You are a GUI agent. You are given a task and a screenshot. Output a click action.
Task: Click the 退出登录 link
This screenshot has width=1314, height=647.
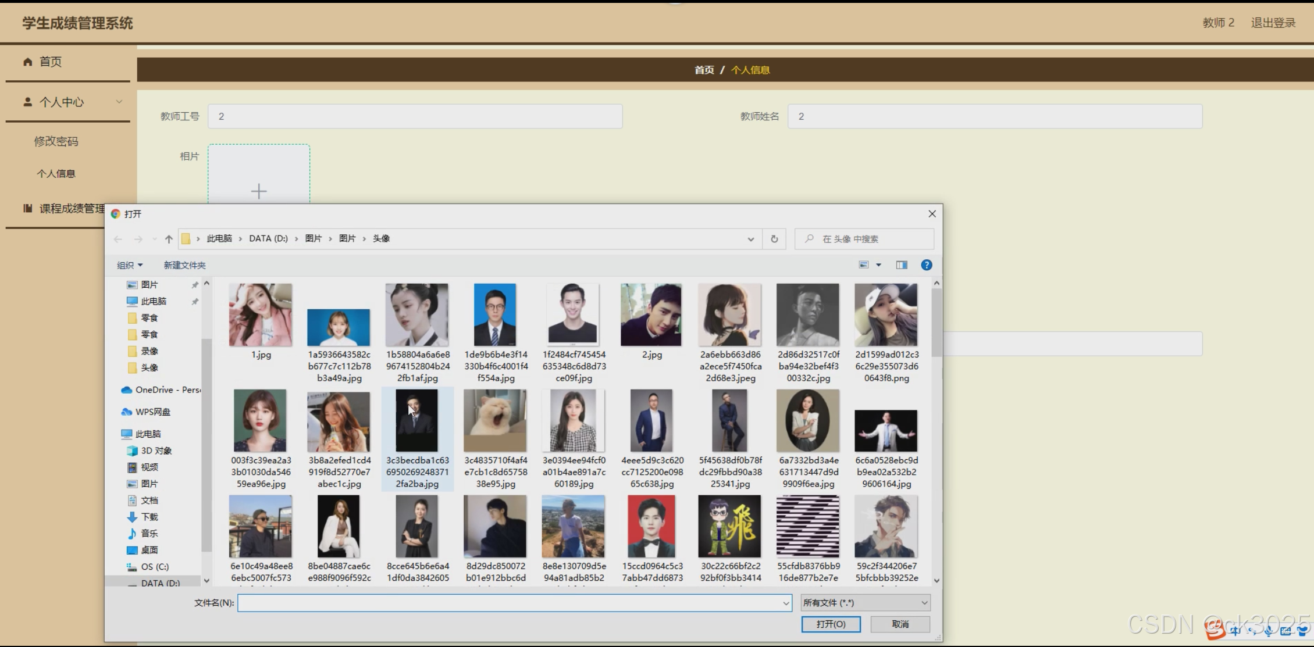pos(1273,23)
